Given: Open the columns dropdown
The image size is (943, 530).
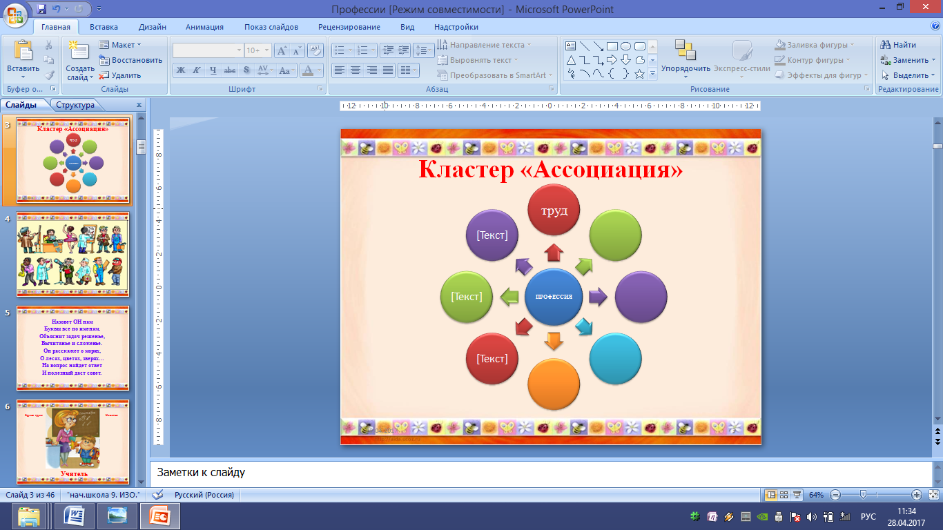Looking at the screenshot, I should [409, 70].
